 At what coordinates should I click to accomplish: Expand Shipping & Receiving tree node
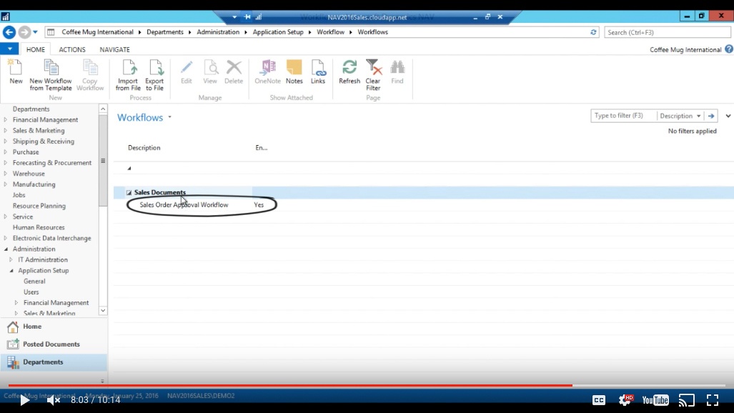tap(6, 141)
